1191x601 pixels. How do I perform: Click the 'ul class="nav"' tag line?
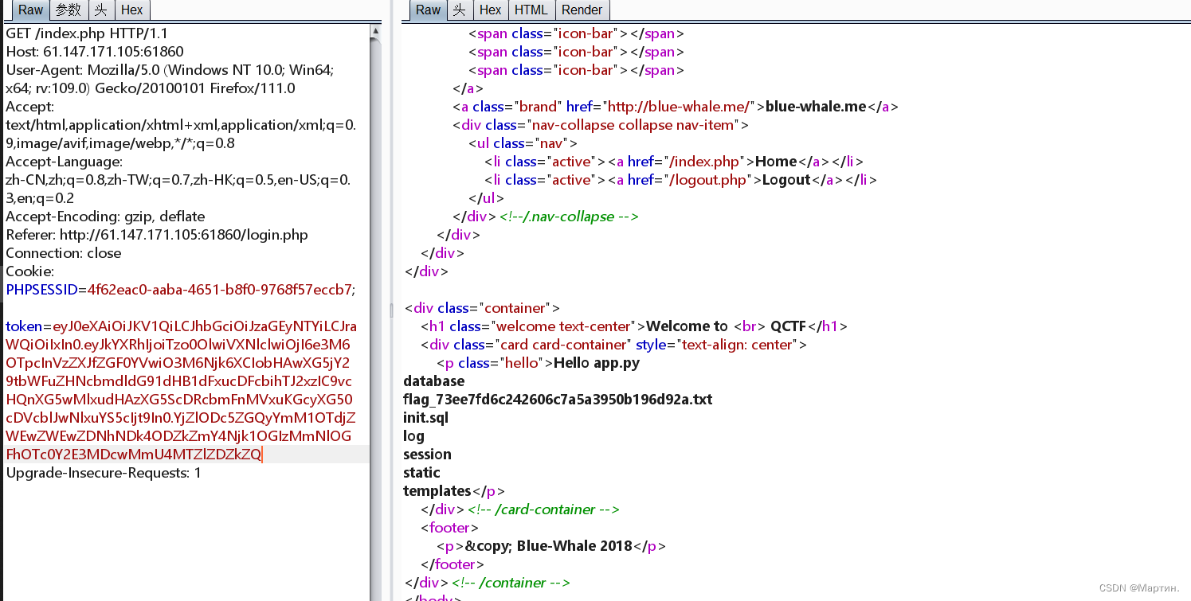(x=523, y=143)
